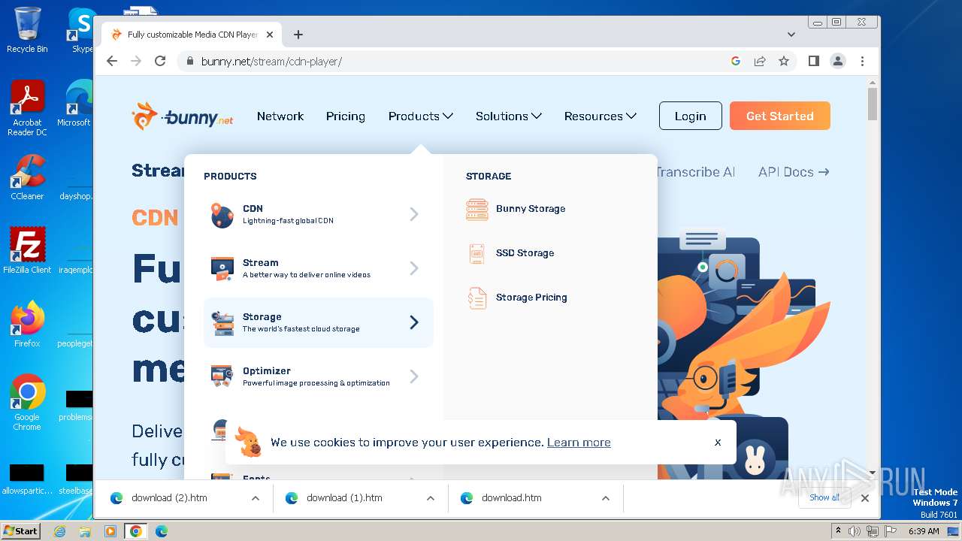Open Firefox desktop icon
This screenshot has width=962, height=541.
[27, 324]
